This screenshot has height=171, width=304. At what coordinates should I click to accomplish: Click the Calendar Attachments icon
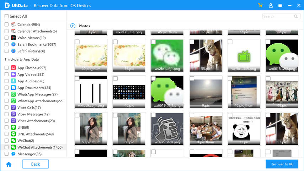point(13,31)
